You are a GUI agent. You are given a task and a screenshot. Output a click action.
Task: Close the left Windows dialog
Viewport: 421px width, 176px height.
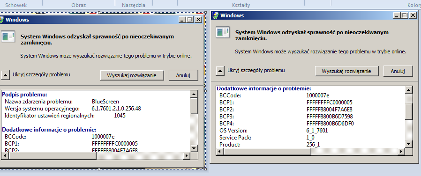[198, 20]
